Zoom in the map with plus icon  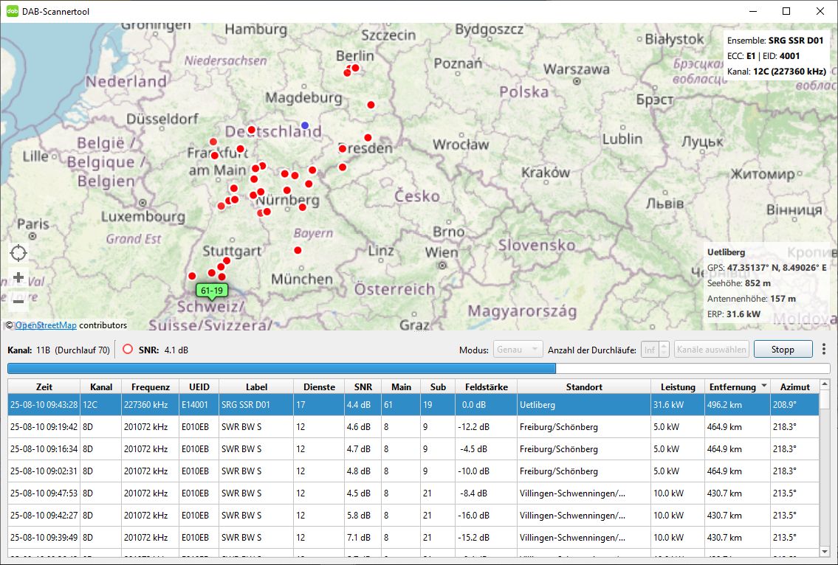coord(18,278)
